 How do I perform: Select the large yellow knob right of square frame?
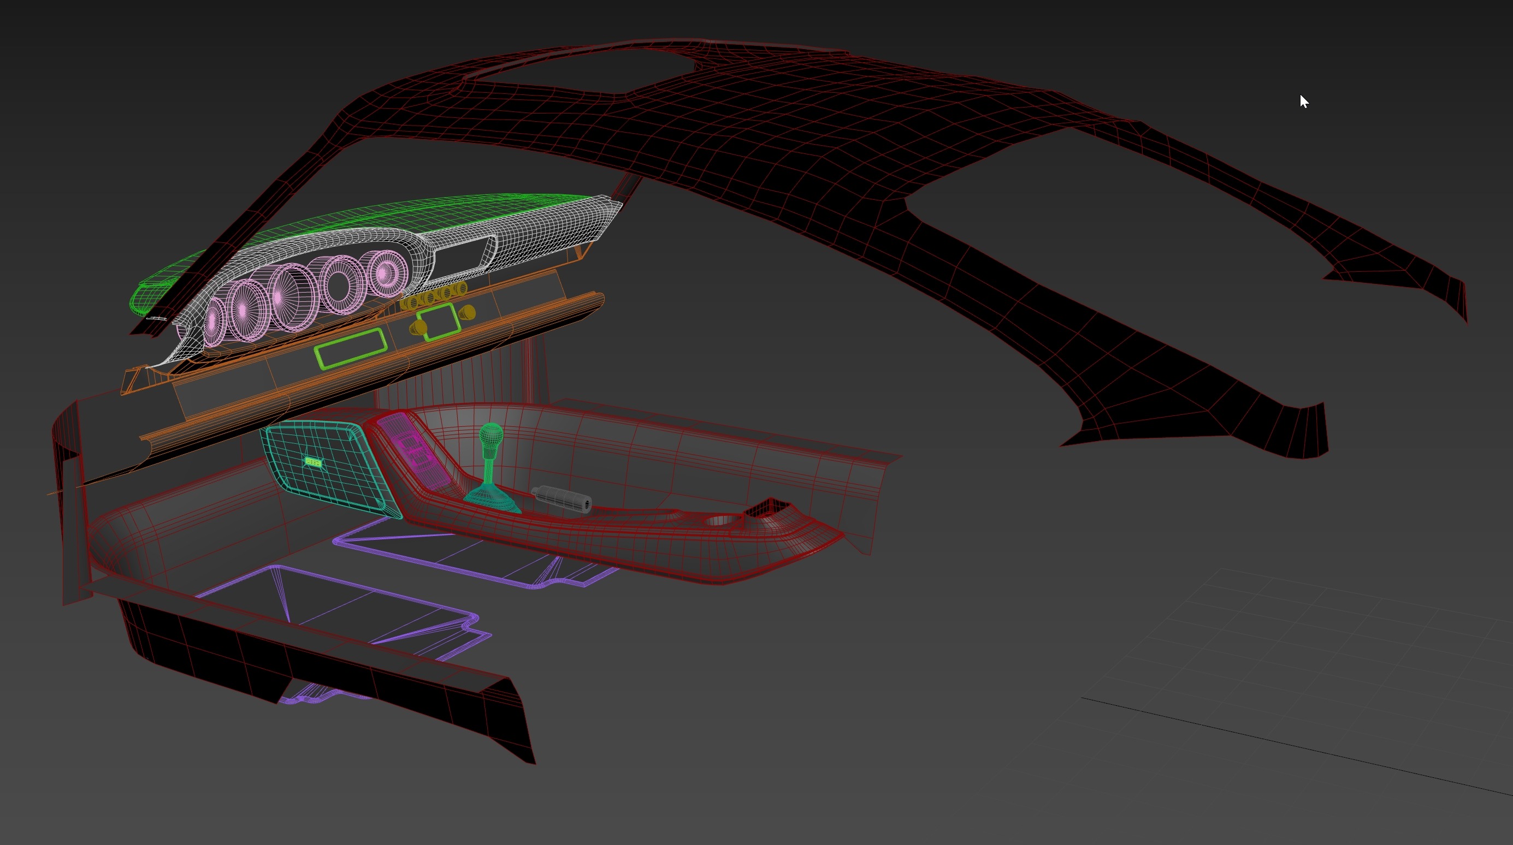(468, 313)
